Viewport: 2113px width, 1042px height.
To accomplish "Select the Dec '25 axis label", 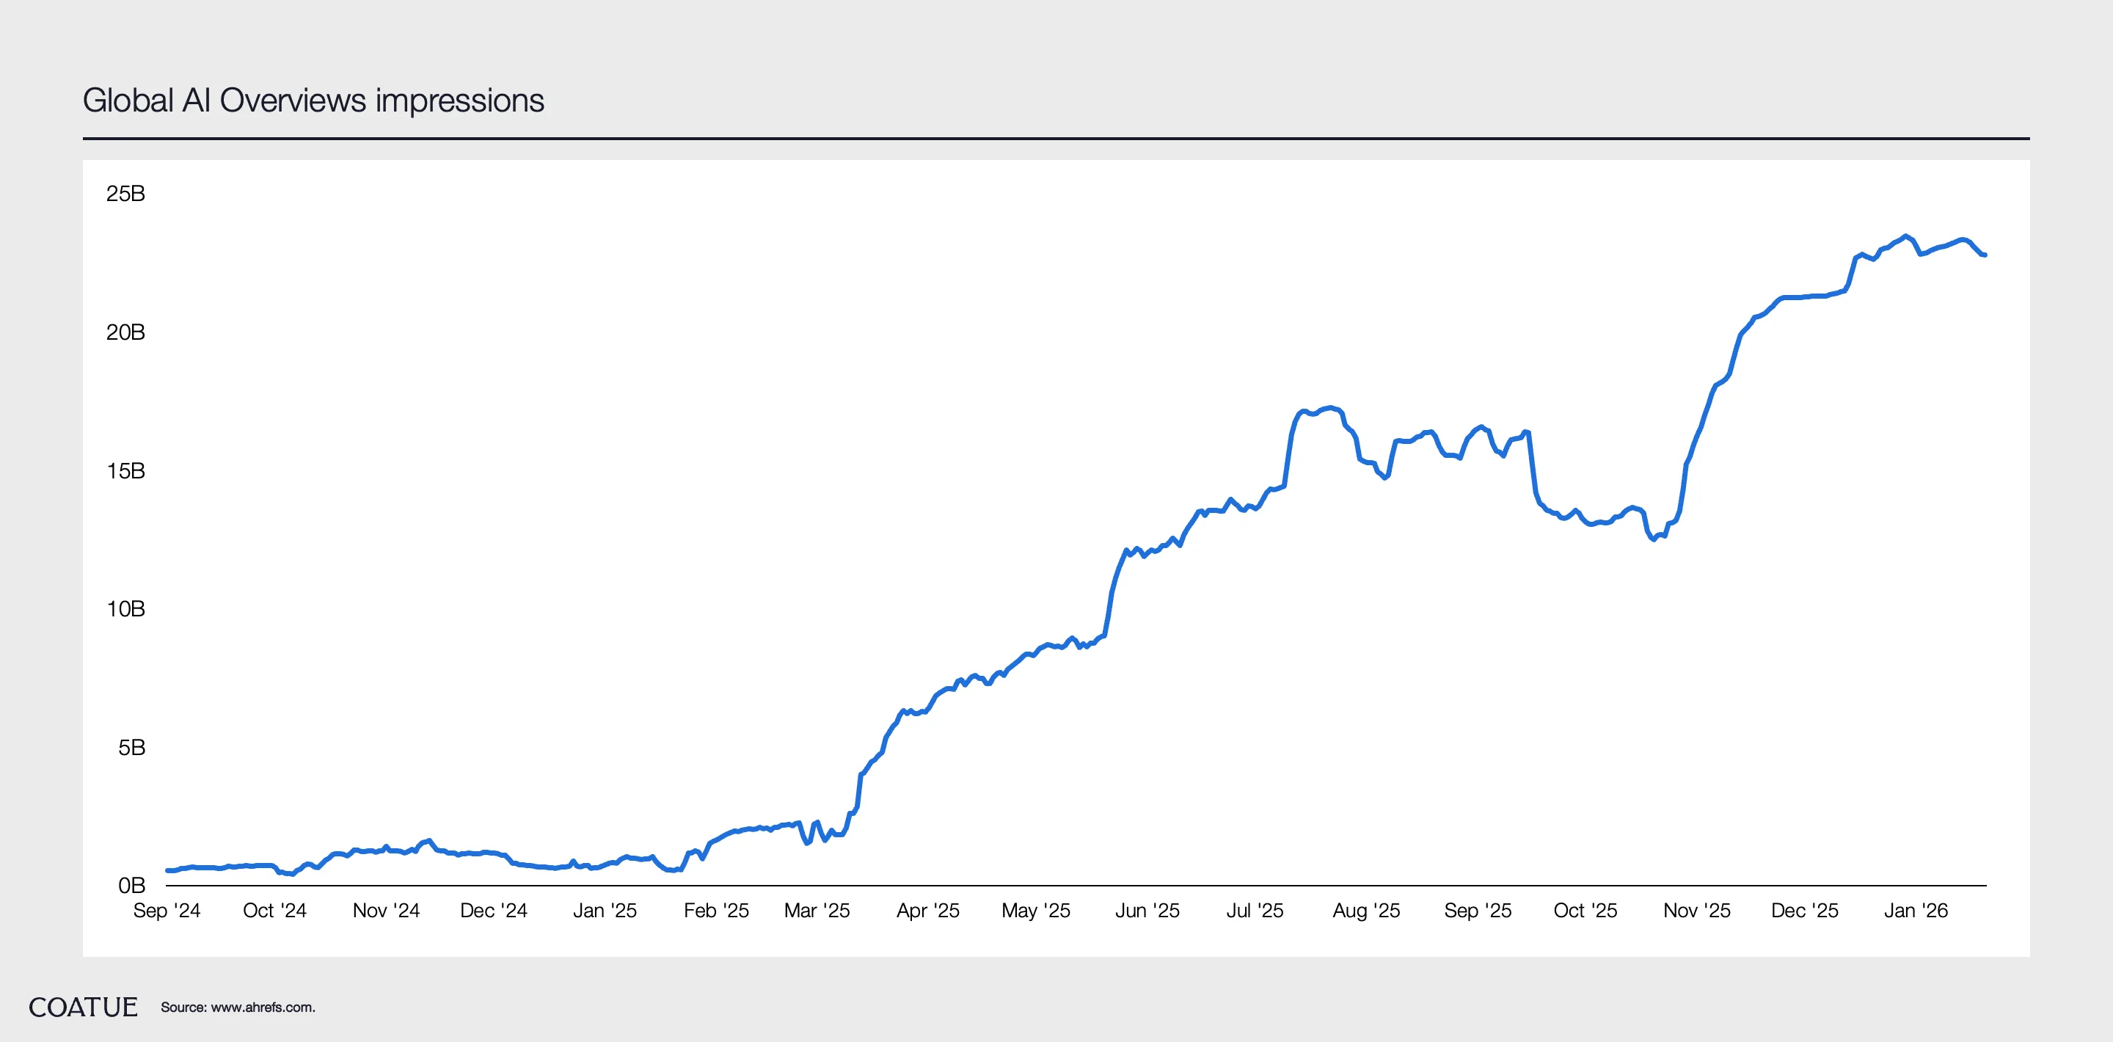I will click(1804, 911).
